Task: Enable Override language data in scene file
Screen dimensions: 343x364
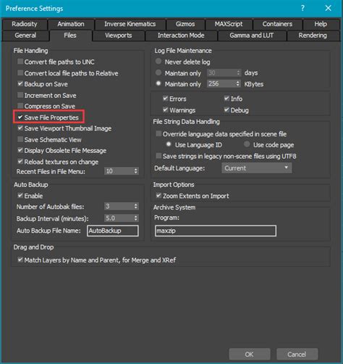Action: pos(158,133)
